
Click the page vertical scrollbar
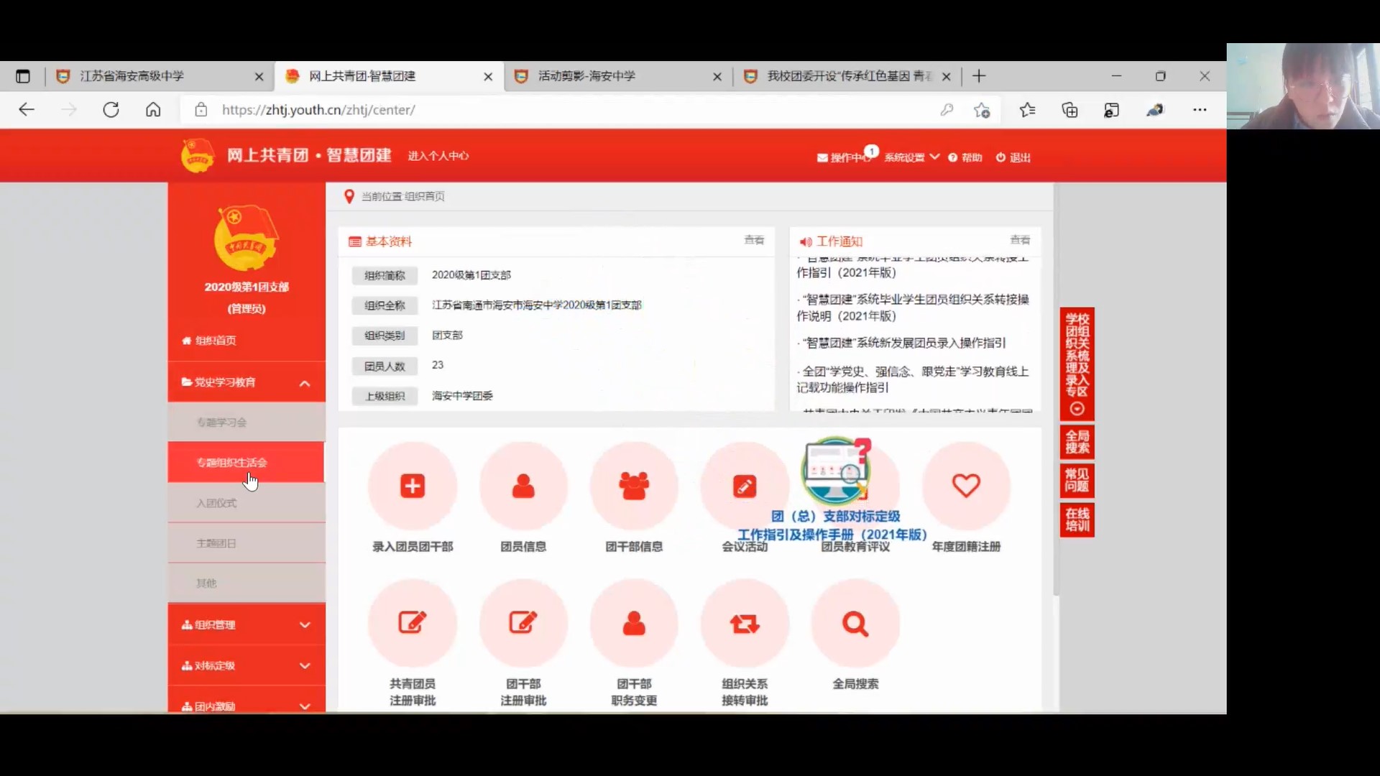(1056, 388)
